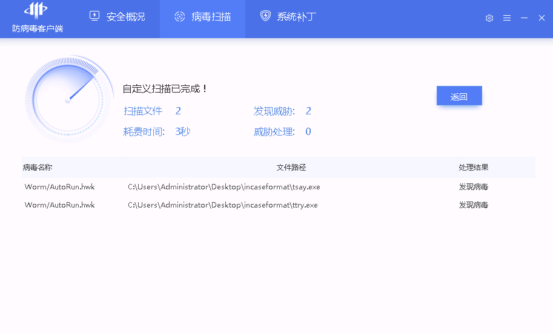Click the 扫描文件 label
553x334 pixels.
pyautogui.click(x=143, y=111)
